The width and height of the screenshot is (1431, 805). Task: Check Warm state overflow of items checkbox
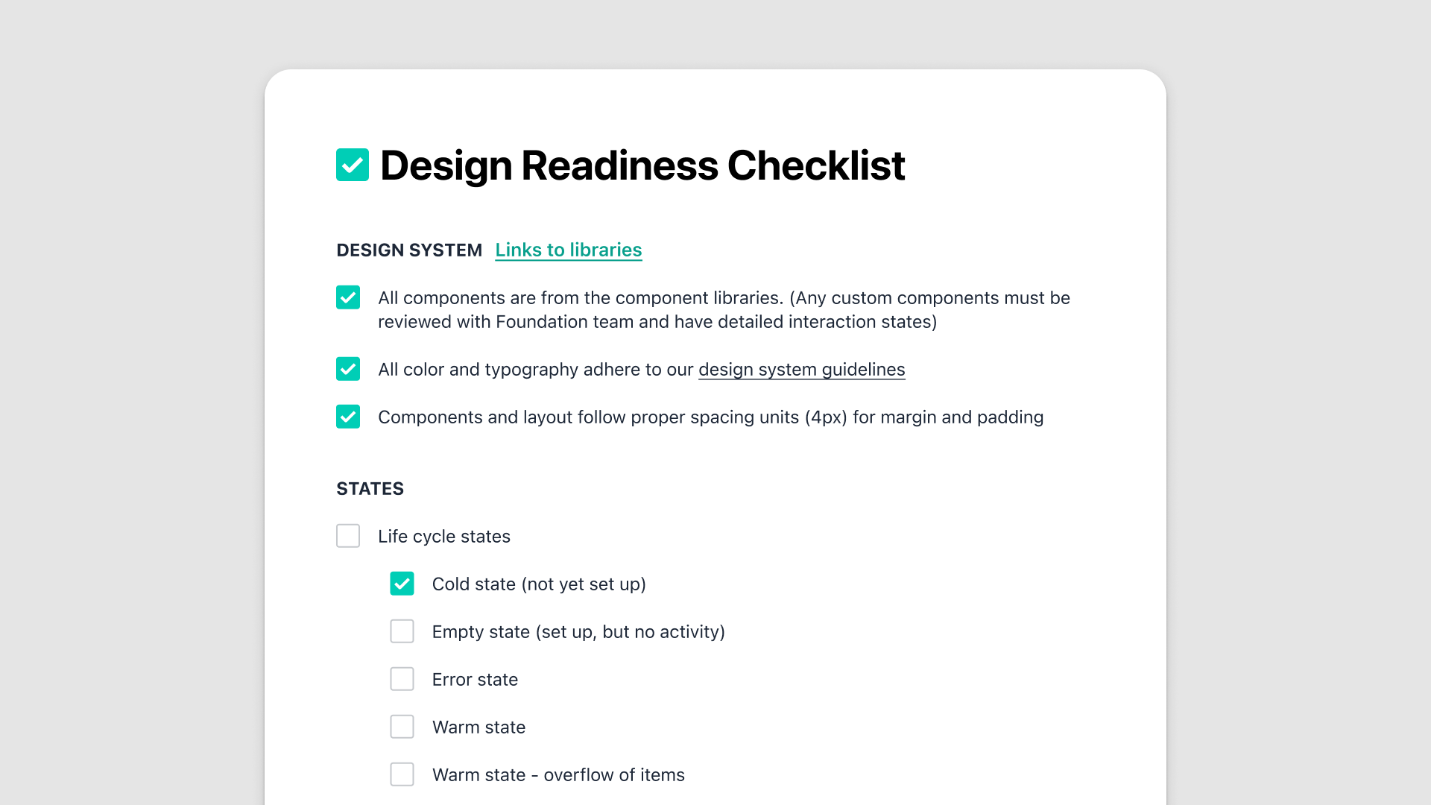[x=402, y=774]
